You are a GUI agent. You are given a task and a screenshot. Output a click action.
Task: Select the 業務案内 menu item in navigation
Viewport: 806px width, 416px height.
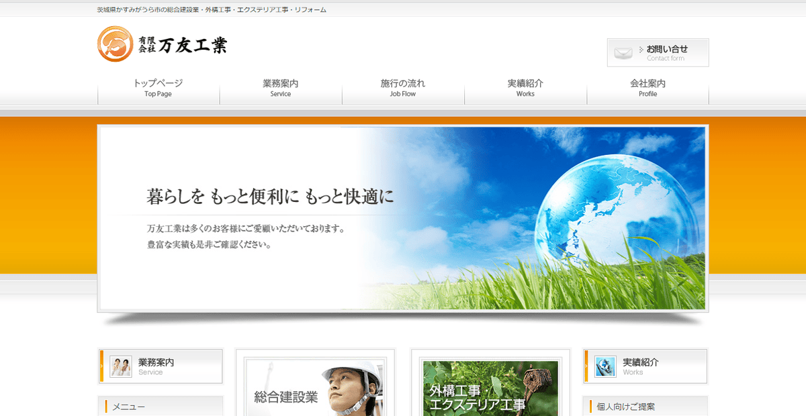(x=280, y=88)
